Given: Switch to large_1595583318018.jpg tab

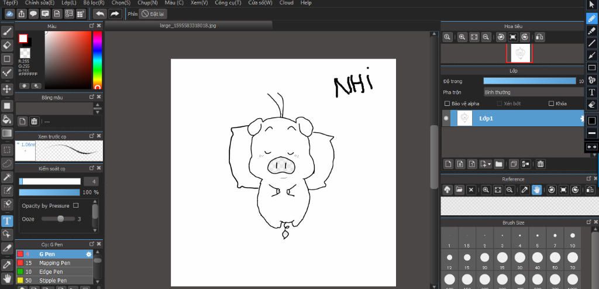Looking at the screenshot, I should pyautogui.click(x=188, y=26).
